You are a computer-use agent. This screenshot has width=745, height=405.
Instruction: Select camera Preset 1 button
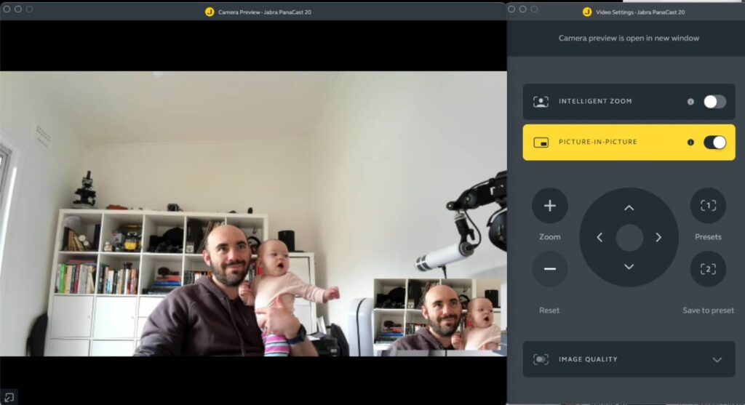[708, 206]
